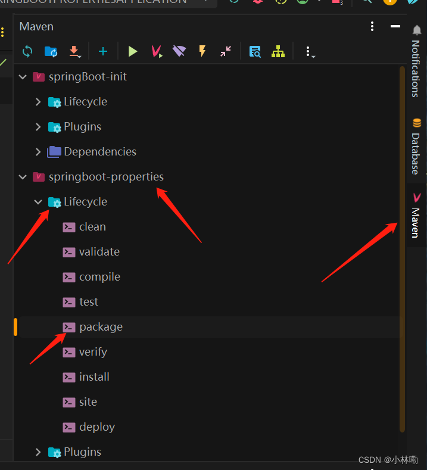Toggle offline mode icon
This screenshot has height=470, width=427.
[179, 51]
